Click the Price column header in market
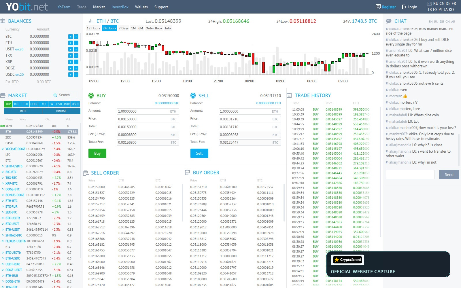This screenshot has height=288, width=461. (23, 119)
